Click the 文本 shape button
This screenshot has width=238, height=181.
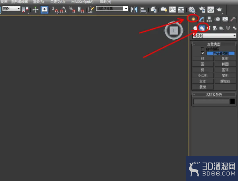[203, 81]
